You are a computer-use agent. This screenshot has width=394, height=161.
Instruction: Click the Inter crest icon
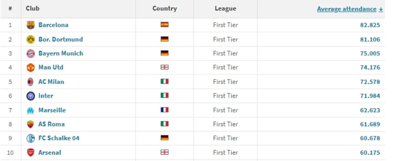(30, 96)
